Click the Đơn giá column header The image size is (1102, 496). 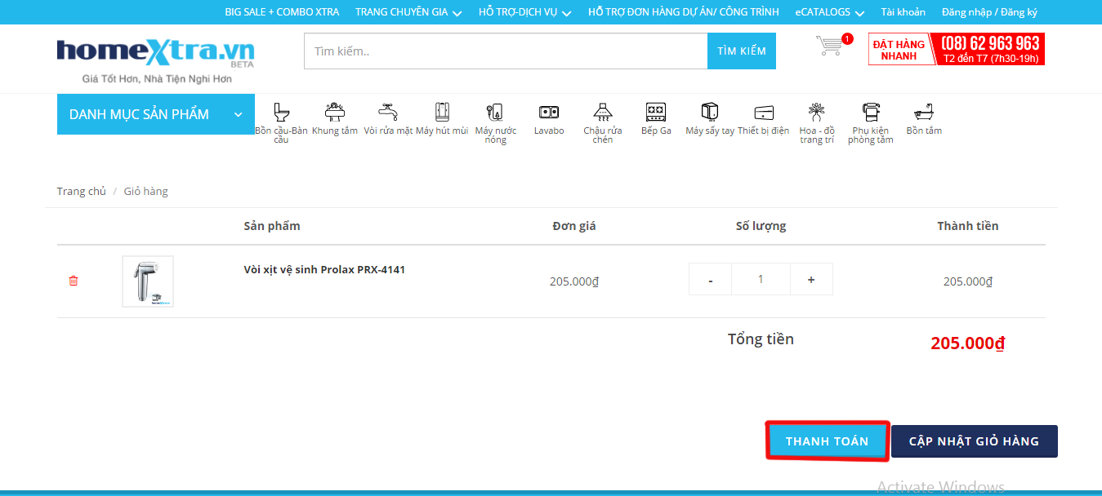coord(574,226)
